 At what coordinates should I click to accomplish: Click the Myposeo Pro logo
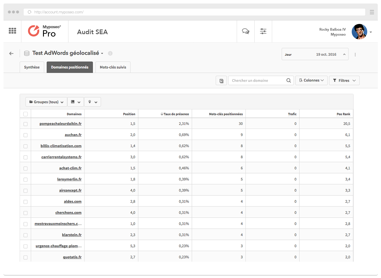click(44, 31)
